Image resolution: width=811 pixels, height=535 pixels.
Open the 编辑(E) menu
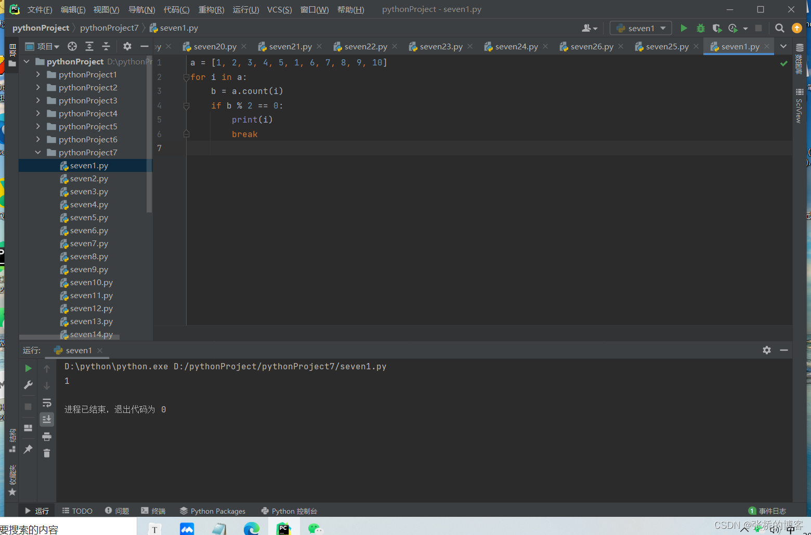coord(73,10)
